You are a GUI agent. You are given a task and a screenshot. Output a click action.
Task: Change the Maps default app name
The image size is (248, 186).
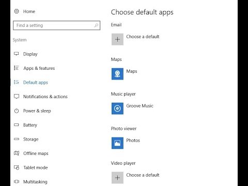(x=132, y=71)
